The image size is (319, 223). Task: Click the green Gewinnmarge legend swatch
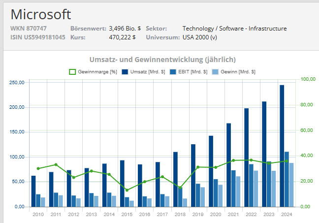coord(72,72)
